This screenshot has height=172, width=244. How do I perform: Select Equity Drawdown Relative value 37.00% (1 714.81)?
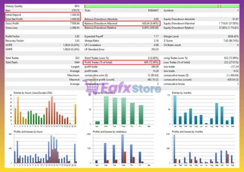[229, 28]
